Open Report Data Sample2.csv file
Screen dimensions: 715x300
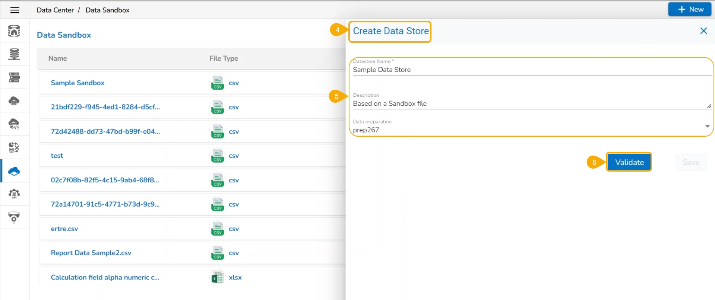click(91, 253)
